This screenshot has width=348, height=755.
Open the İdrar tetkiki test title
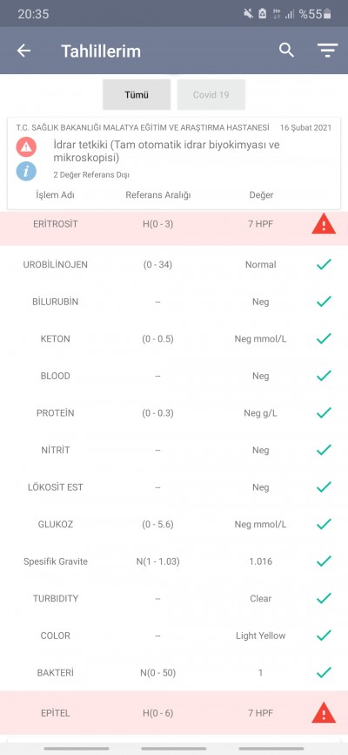point(166,151)
